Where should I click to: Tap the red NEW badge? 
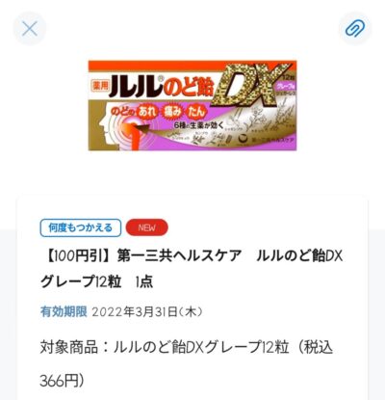(x=147, y=227)
